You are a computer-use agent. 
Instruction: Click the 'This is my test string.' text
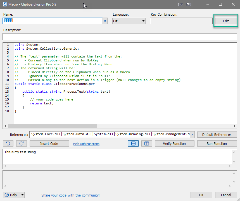coord(21,152)
